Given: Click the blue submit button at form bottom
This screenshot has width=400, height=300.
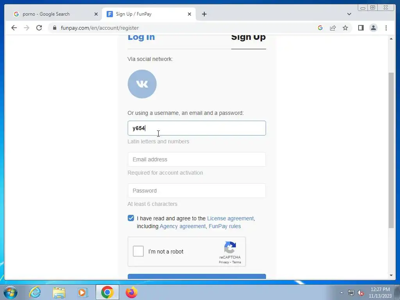Looking at the screenshot, I should (x=197, y=277).
